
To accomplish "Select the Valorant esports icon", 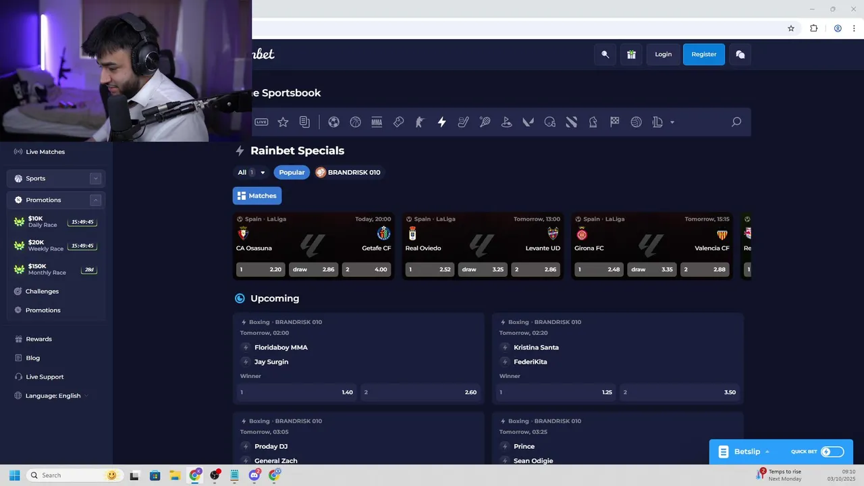I will (x=528, y=122).
